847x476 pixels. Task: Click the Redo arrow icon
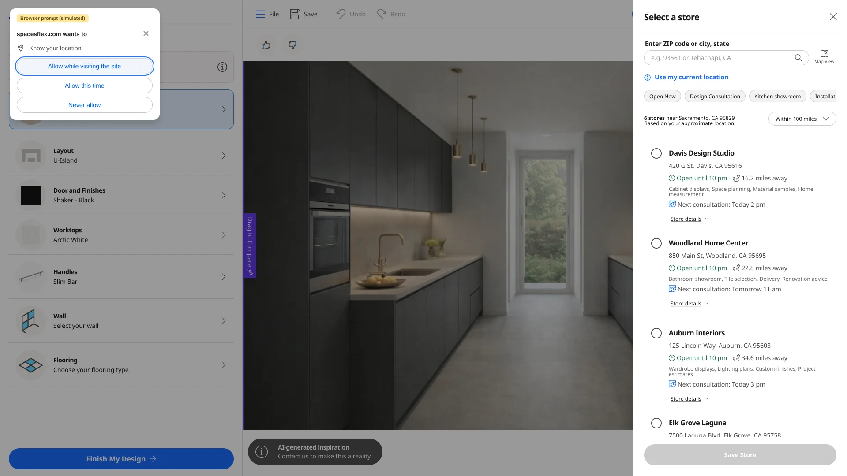(382, 14)
